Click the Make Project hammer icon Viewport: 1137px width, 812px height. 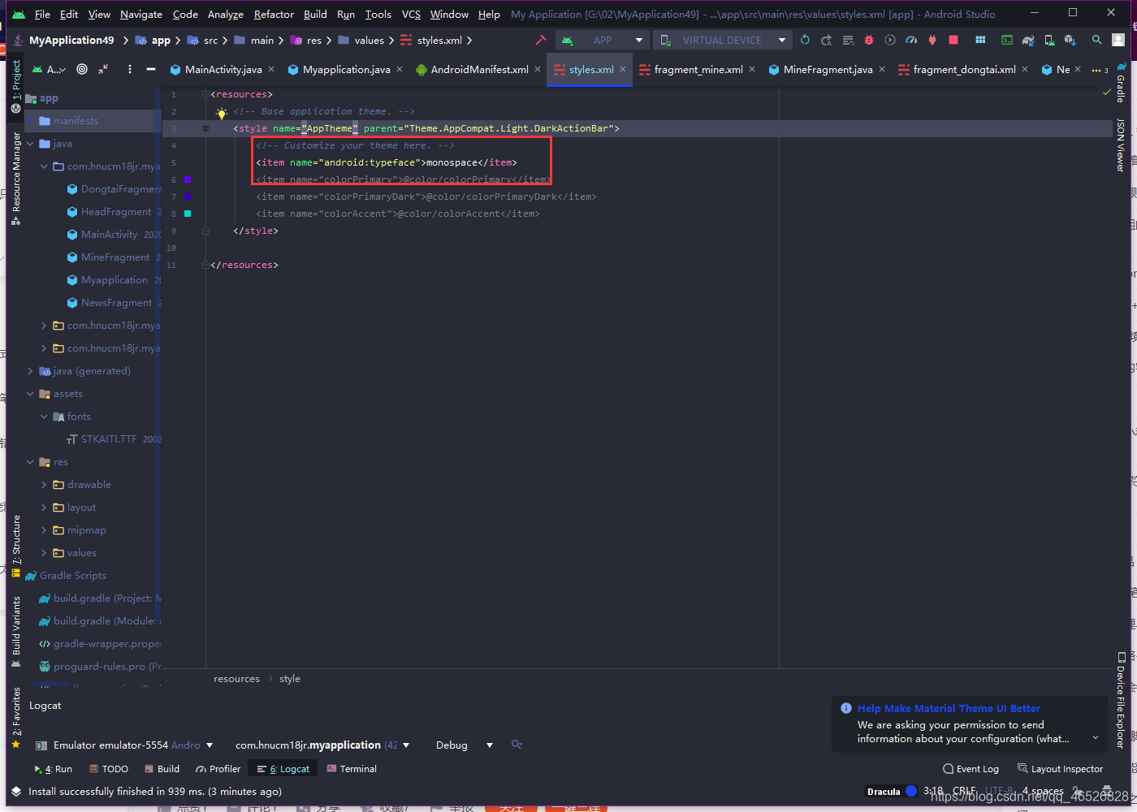(541, 40)
